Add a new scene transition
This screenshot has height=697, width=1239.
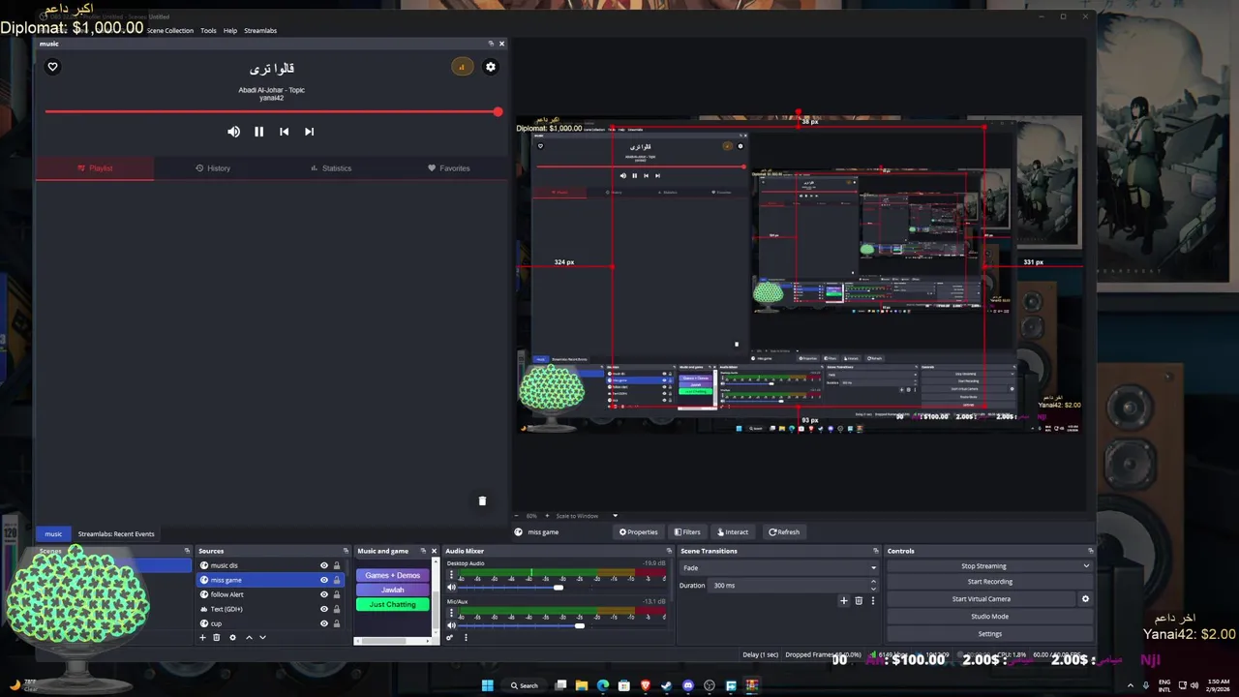pos(843,600)
